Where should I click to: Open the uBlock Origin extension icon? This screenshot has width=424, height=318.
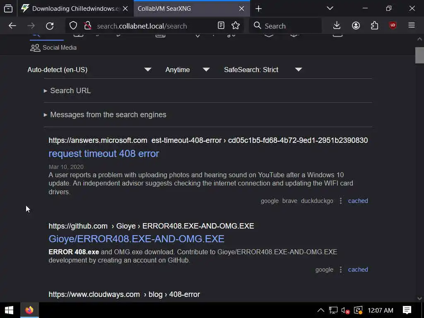[393, 25]
